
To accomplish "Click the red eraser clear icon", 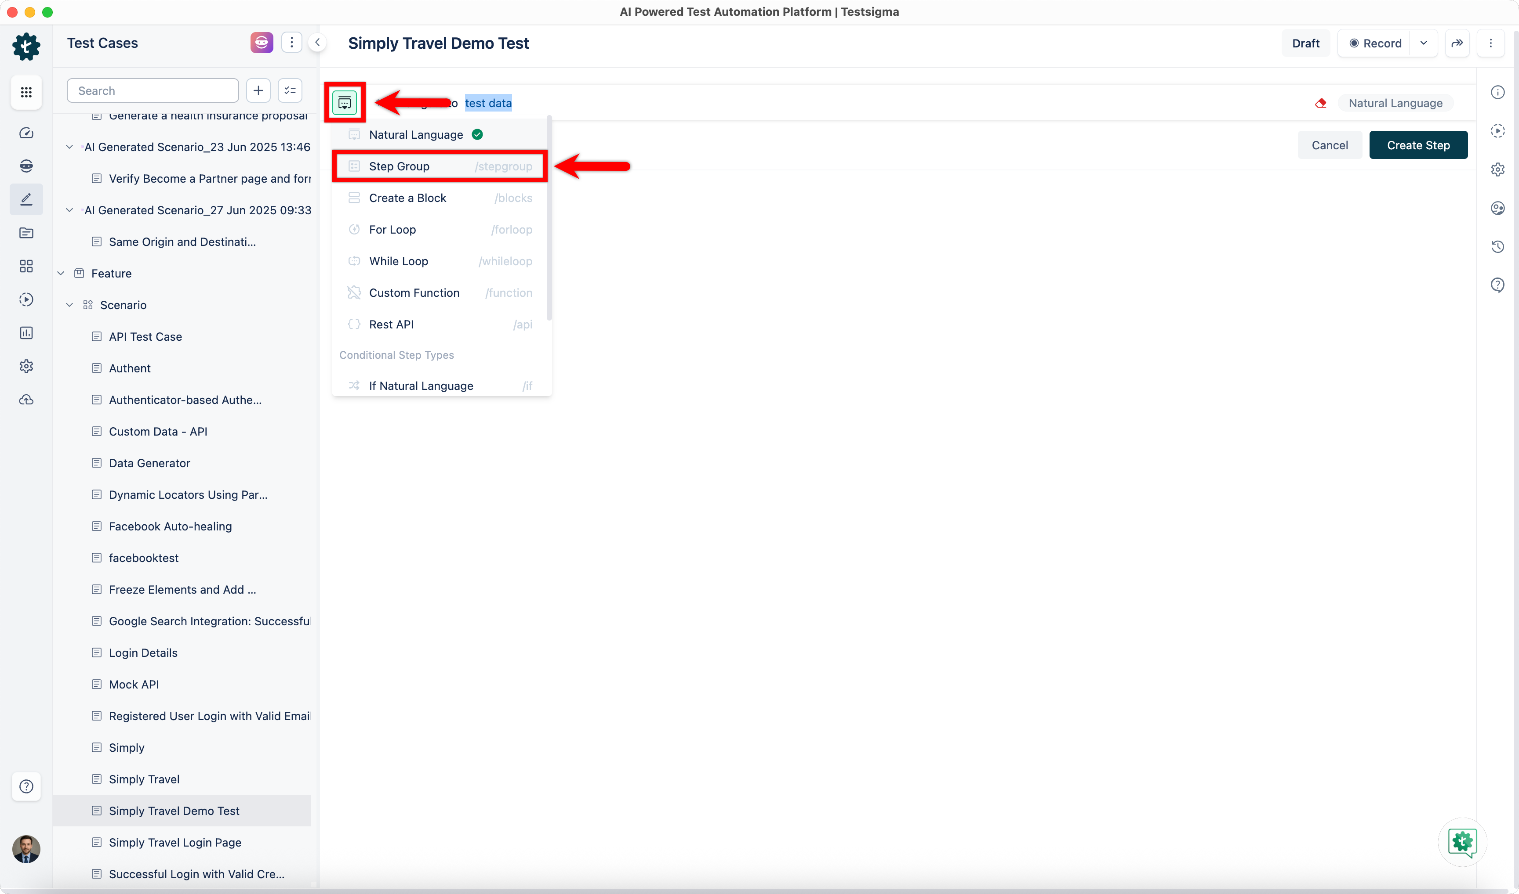I will click(1321, 103).
